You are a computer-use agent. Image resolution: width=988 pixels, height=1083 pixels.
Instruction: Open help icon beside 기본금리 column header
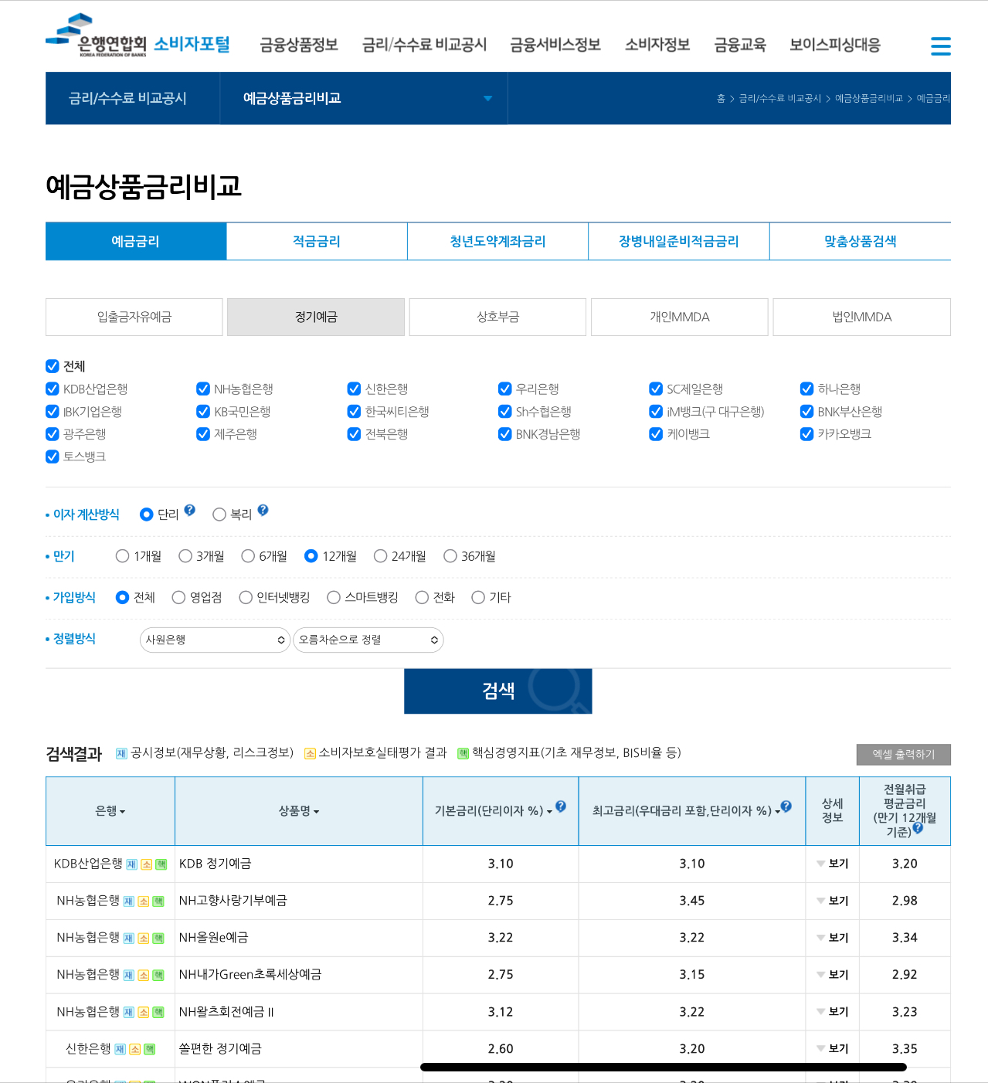[561, 806]
